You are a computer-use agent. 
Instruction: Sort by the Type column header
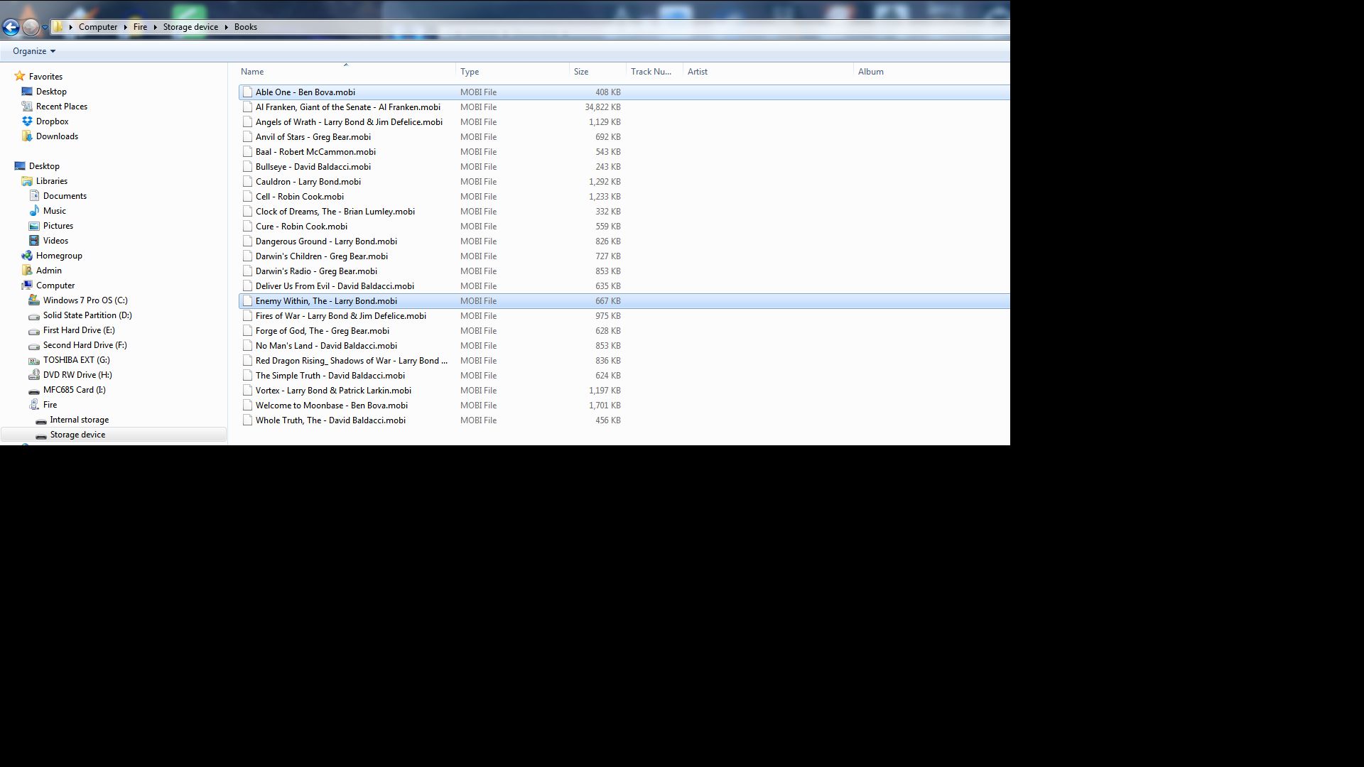[470, 72]
